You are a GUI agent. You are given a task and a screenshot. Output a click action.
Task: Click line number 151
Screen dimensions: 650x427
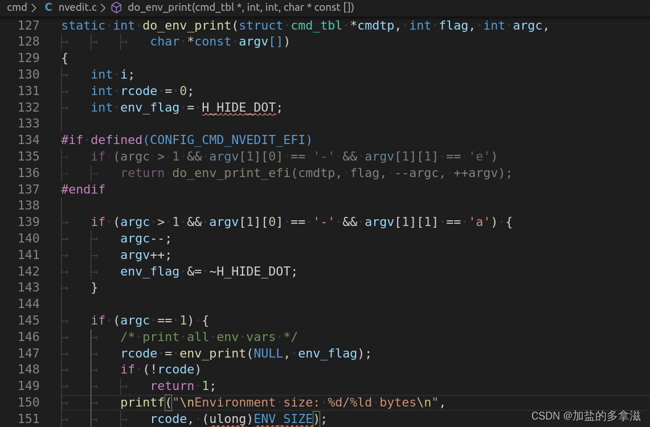pyautogui.click(x=28, y=418)
